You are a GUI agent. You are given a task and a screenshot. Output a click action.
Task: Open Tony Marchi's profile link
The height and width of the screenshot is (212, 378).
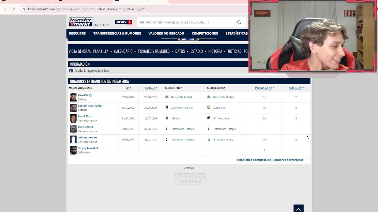pyautogui.click(x=85, y=127)
